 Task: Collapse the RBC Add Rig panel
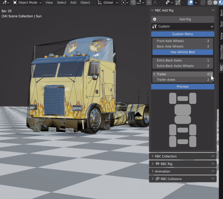click(152, 10)
